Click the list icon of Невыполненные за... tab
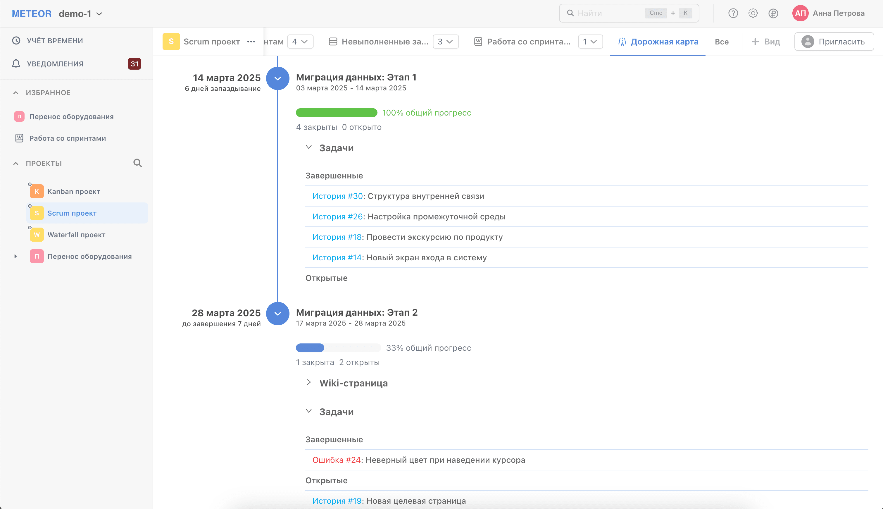The height and width of the screenshot is (509, 883). 333,42
